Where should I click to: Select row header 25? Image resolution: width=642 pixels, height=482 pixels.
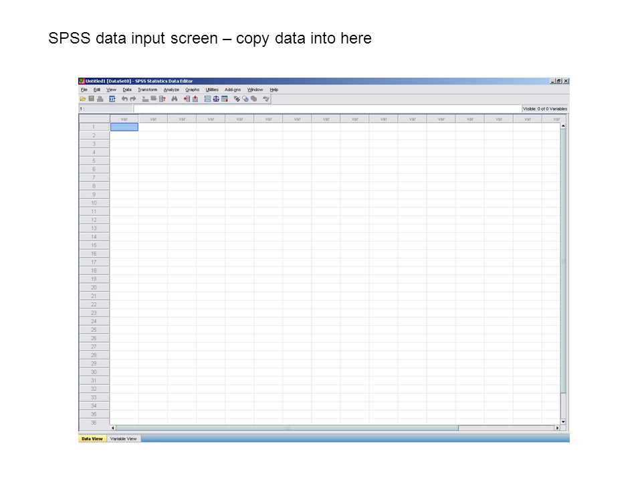click(x=94, y=330)
